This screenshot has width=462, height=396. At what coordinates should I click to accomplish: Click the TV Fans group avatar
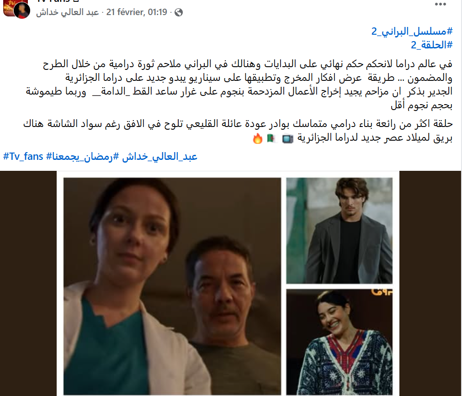pyautogui.click(x=8, y=7)
